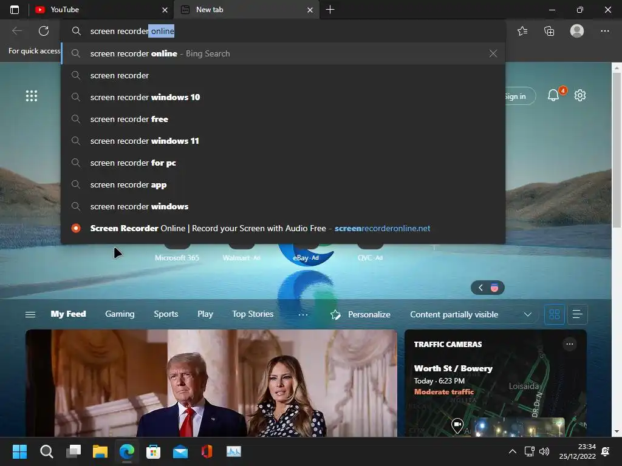Screen dimensions: 622x466
Task: Switch to the Top Stories tab
Action: [253, 314]
